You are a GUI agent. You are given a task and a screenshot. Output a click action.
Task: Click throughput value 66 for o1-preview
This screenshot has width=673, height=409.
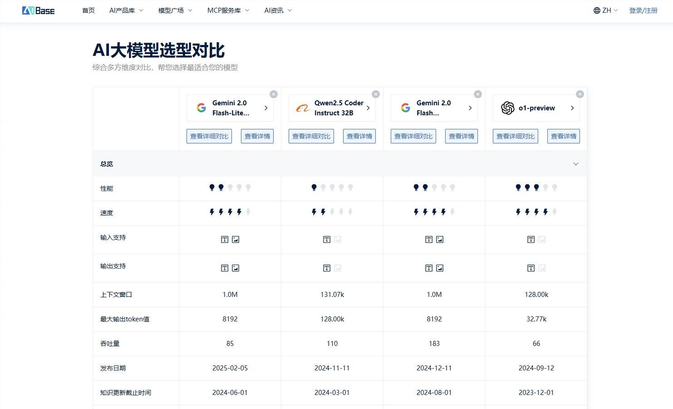point(536,344)
